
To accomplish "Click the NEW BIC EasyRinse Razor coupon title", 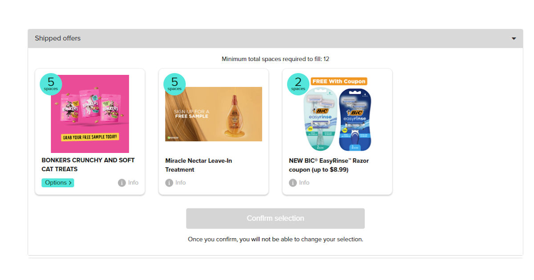I will point(329,165).
